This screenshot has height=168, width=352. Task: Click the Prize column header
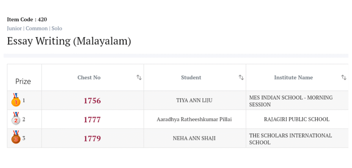[x=23, y=81]
